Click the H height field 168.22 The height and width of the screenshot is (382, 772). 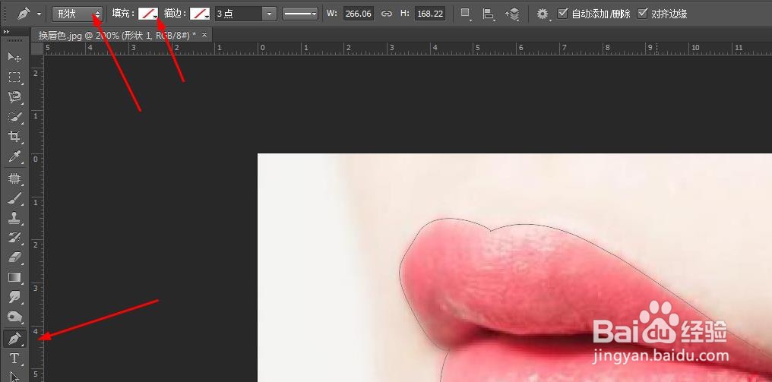tap(430, 14)
